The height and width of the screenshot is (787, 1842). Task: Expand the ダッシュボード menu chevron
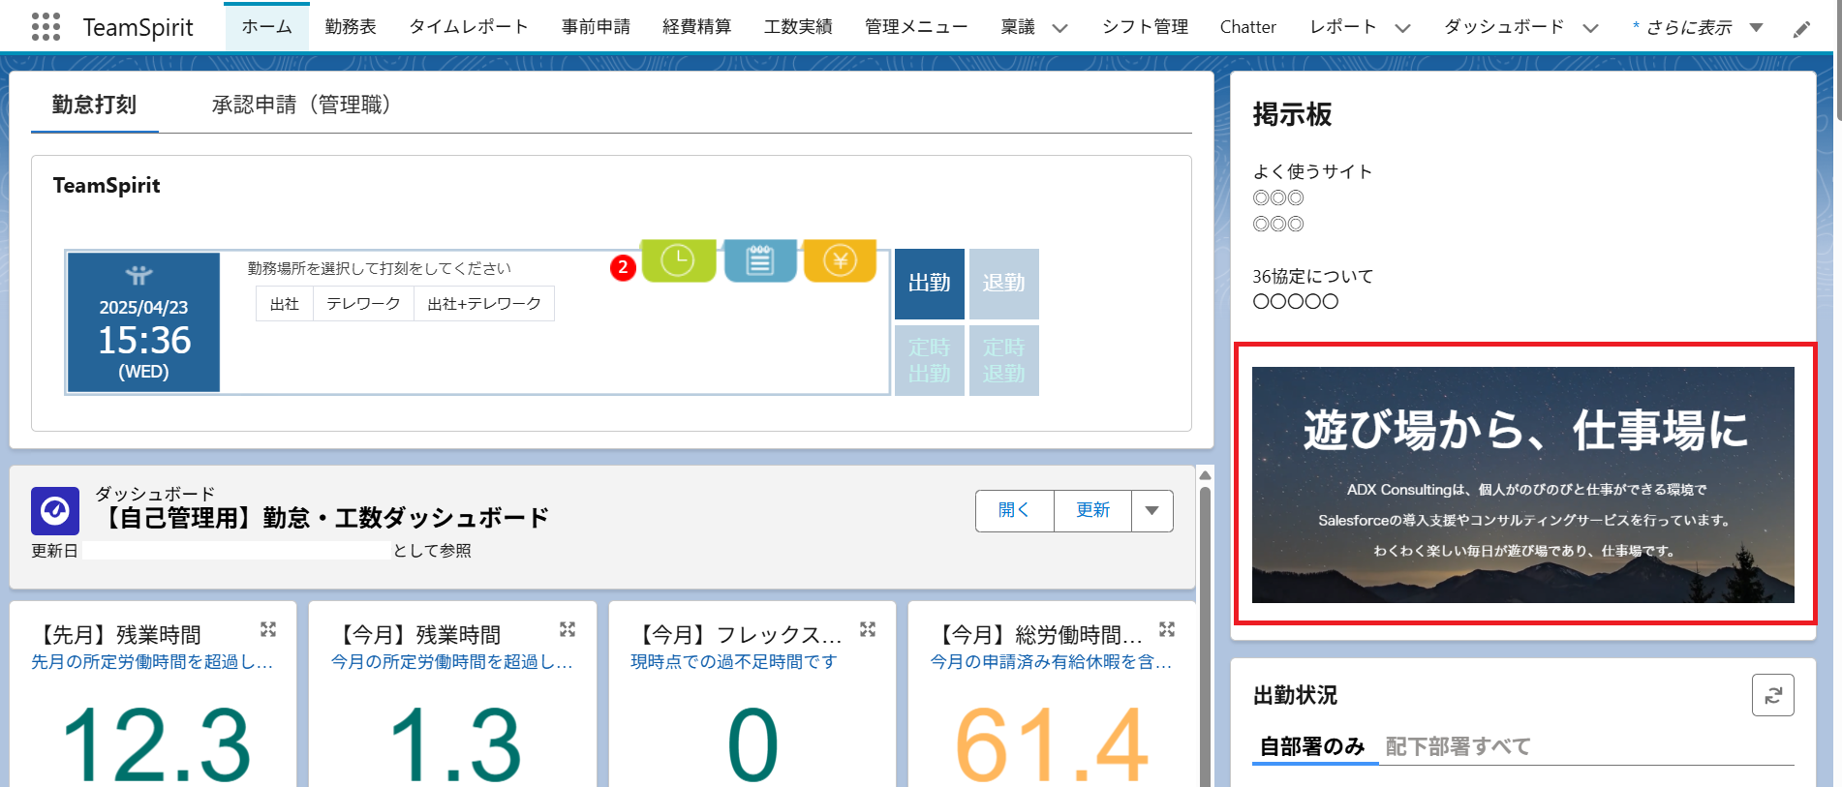pos(1590,28)
